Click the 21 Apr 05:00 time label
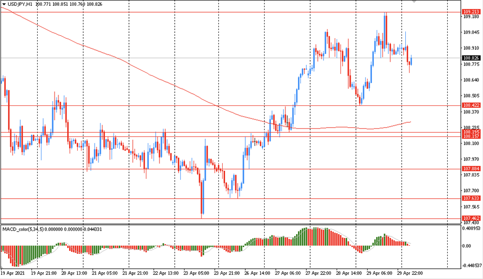Screen dimensions: 483x279 (105, 273)
